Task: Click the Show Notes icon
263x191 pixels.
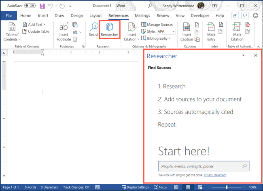Action: tap(75, 39)
